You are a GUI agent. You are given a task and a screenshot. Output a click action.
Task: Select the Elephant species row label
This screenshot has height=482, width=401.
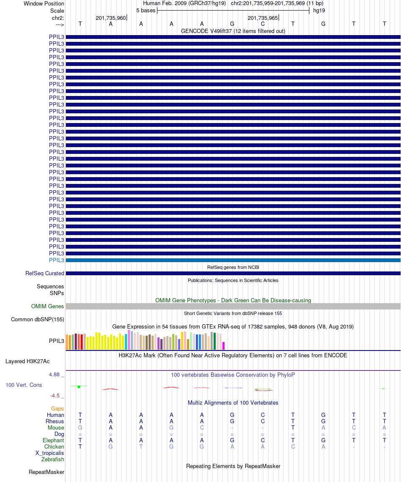53,440
